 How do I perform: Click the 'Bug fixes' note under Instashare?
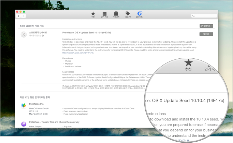click(x=68, y=127)
